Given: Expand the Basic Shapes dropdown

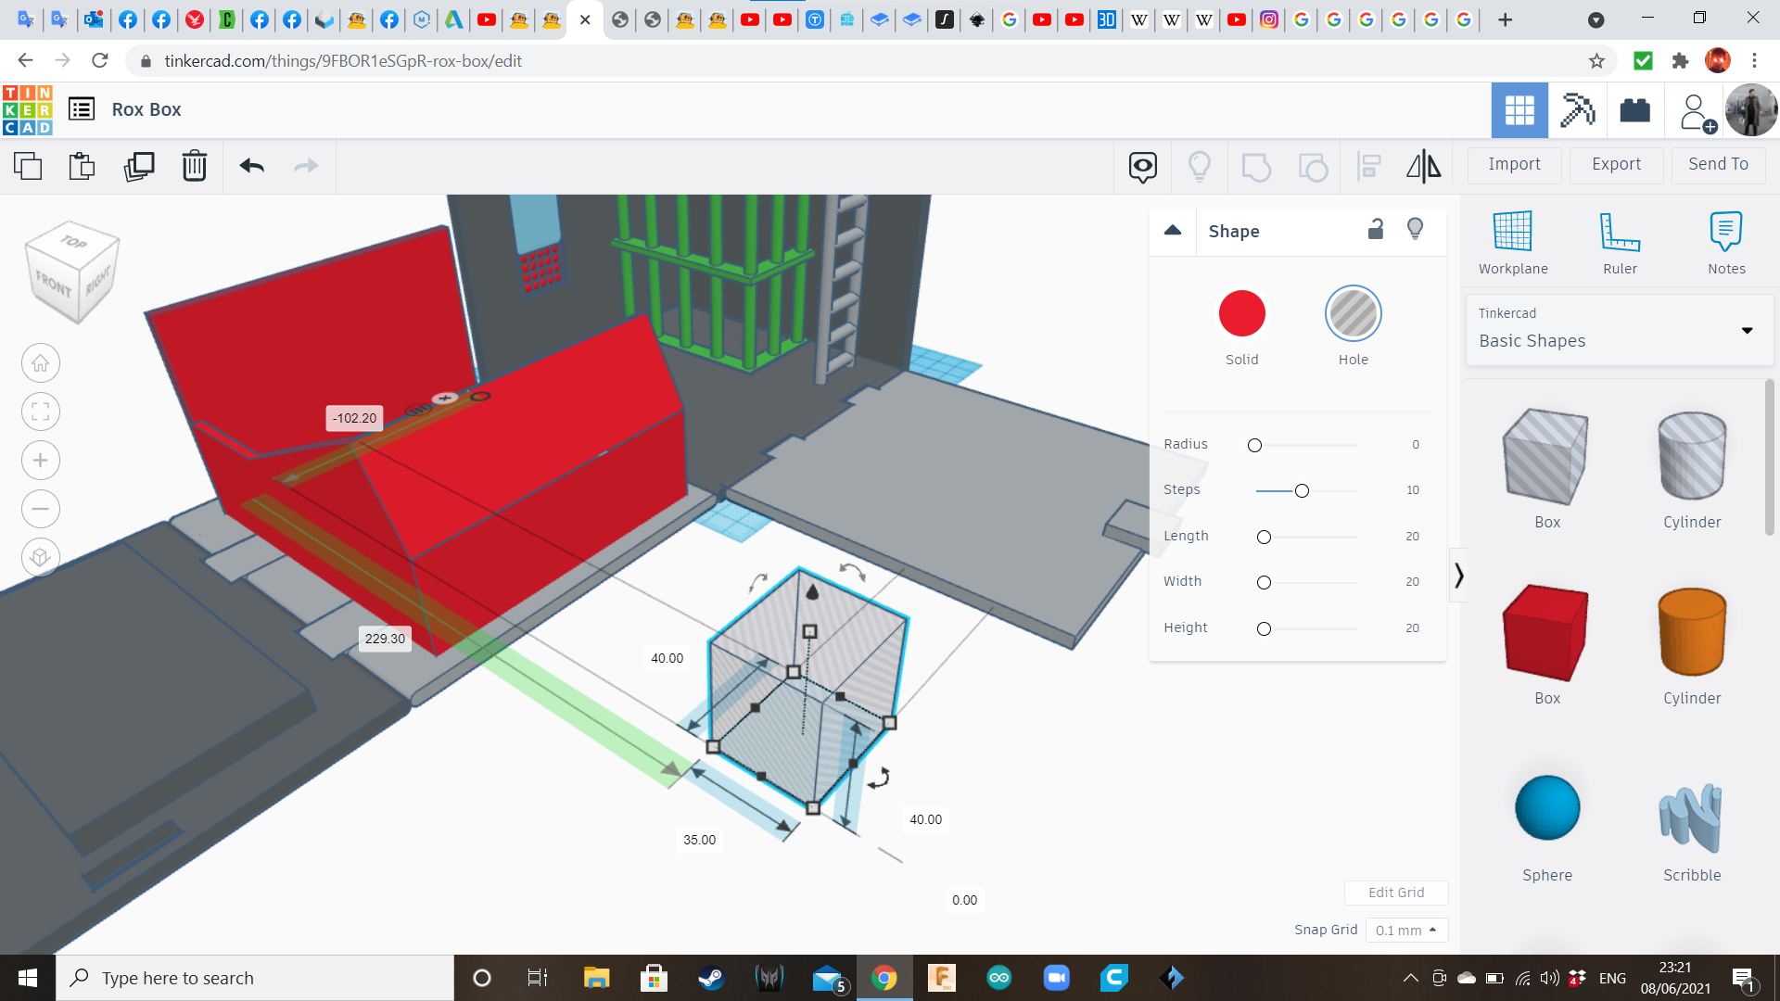Looking at the screenshot, I should (x=1747, y=331).
